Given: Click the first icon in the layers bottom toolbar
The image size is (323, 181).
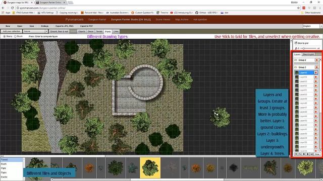Looking at the screenshot, I should pos(296,154).
